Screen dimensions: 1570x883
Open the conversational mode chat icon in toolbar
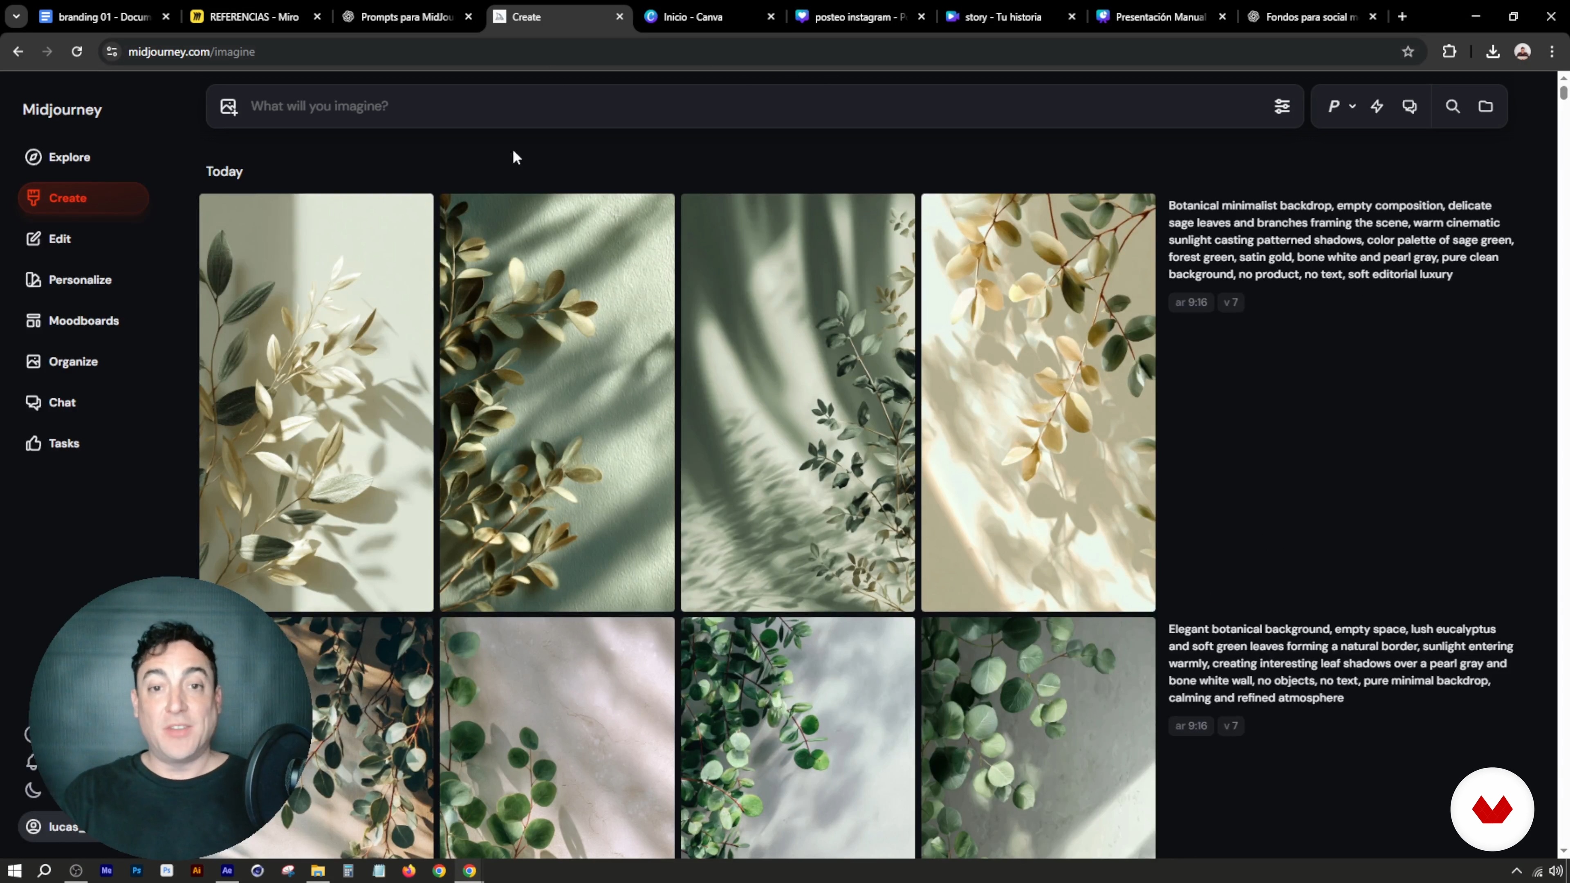pos(1410,107)
